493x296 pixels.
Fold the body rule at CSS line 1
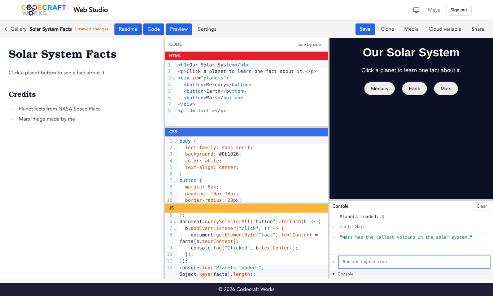(x=175, y=142)
